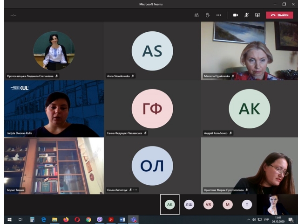Image resolution: width=298 pixels, height=224 pixels.
Task: Open options next to Ольга Липитчук's name
Action: pyautogui.click(x=135, y=190)
